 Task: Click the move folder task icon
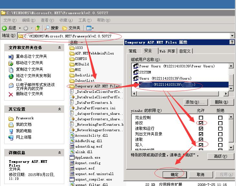(11, 63)
